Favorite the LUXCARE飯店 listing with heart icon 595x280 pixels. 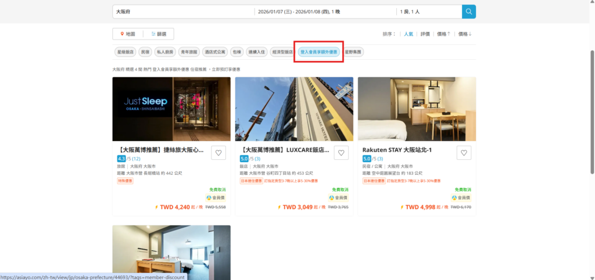tap(341, 153)
